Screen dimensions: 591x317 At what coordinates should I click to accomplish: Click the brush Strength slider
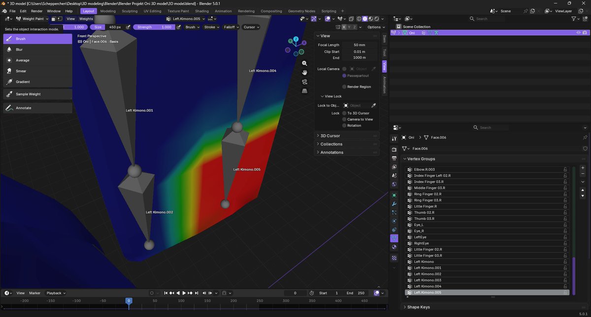[x=153, y=27]
